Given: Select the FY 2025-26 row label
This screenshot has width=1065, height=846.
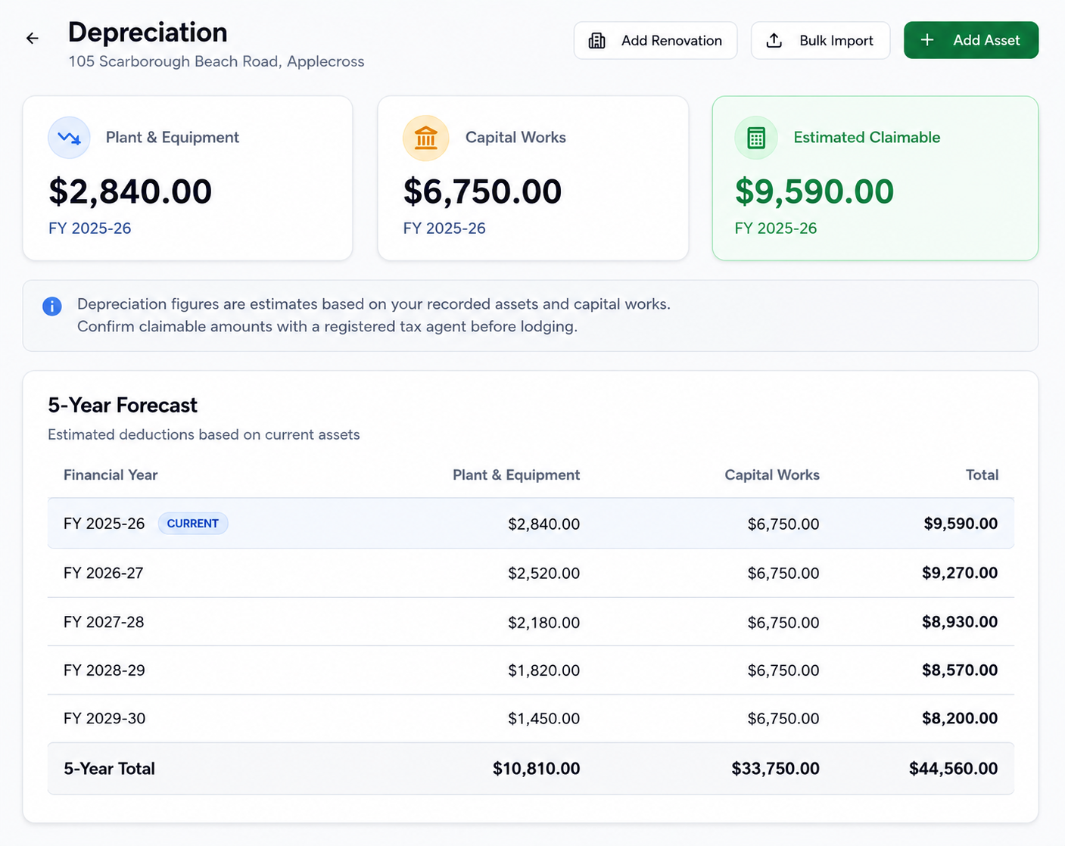Looking at the screenshot, I should (x=104, y=524).
